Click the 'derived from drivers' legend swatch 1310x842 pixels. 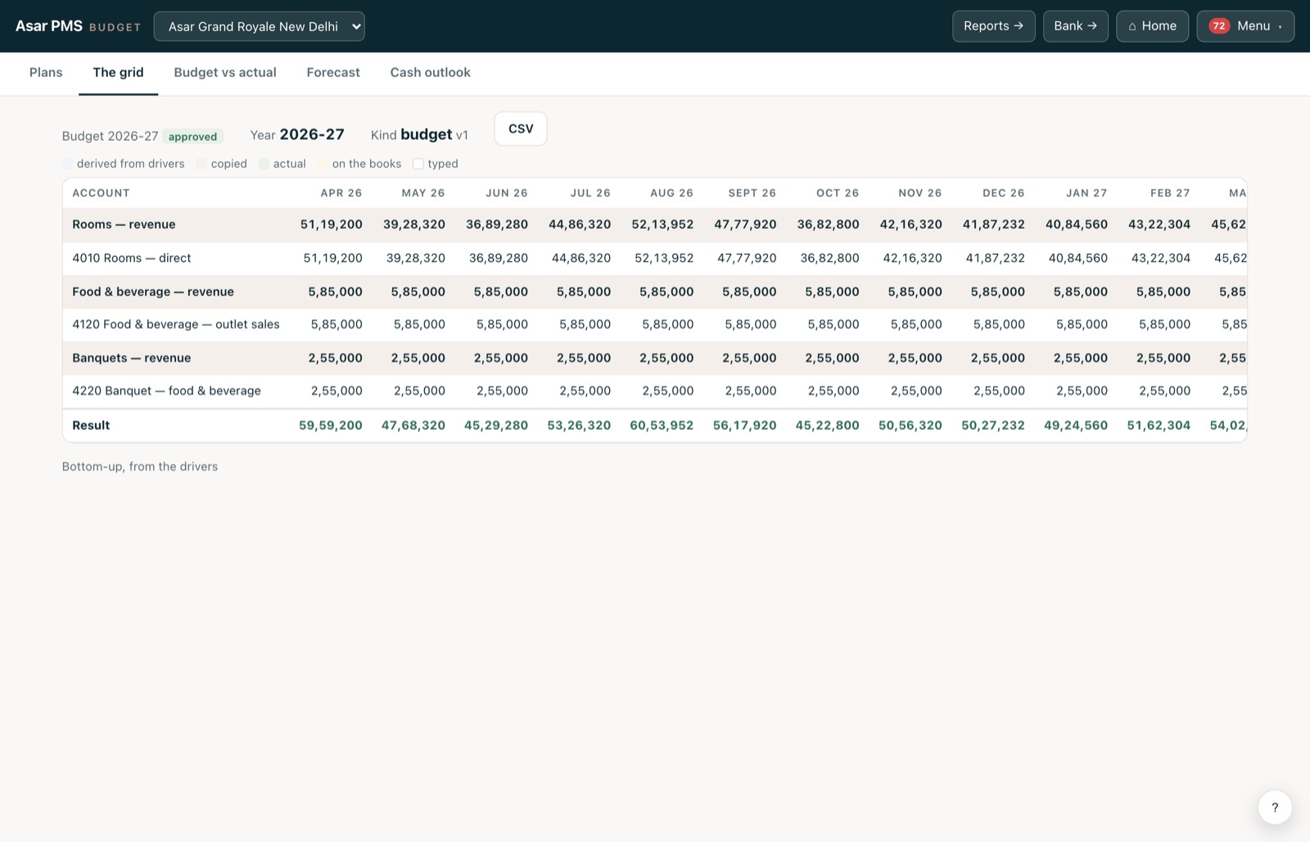[68, 164]
